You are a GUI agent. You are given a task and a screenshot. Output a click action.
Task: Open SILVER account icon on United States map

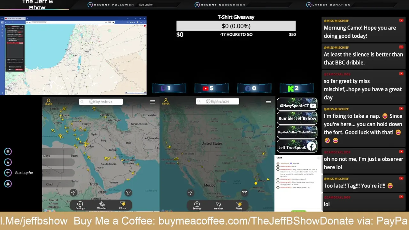(166, 102)
